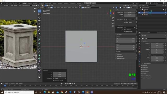This screenshot has width=167, height=94.
Task: Select the Knife tool
Action: pos(39,52)
